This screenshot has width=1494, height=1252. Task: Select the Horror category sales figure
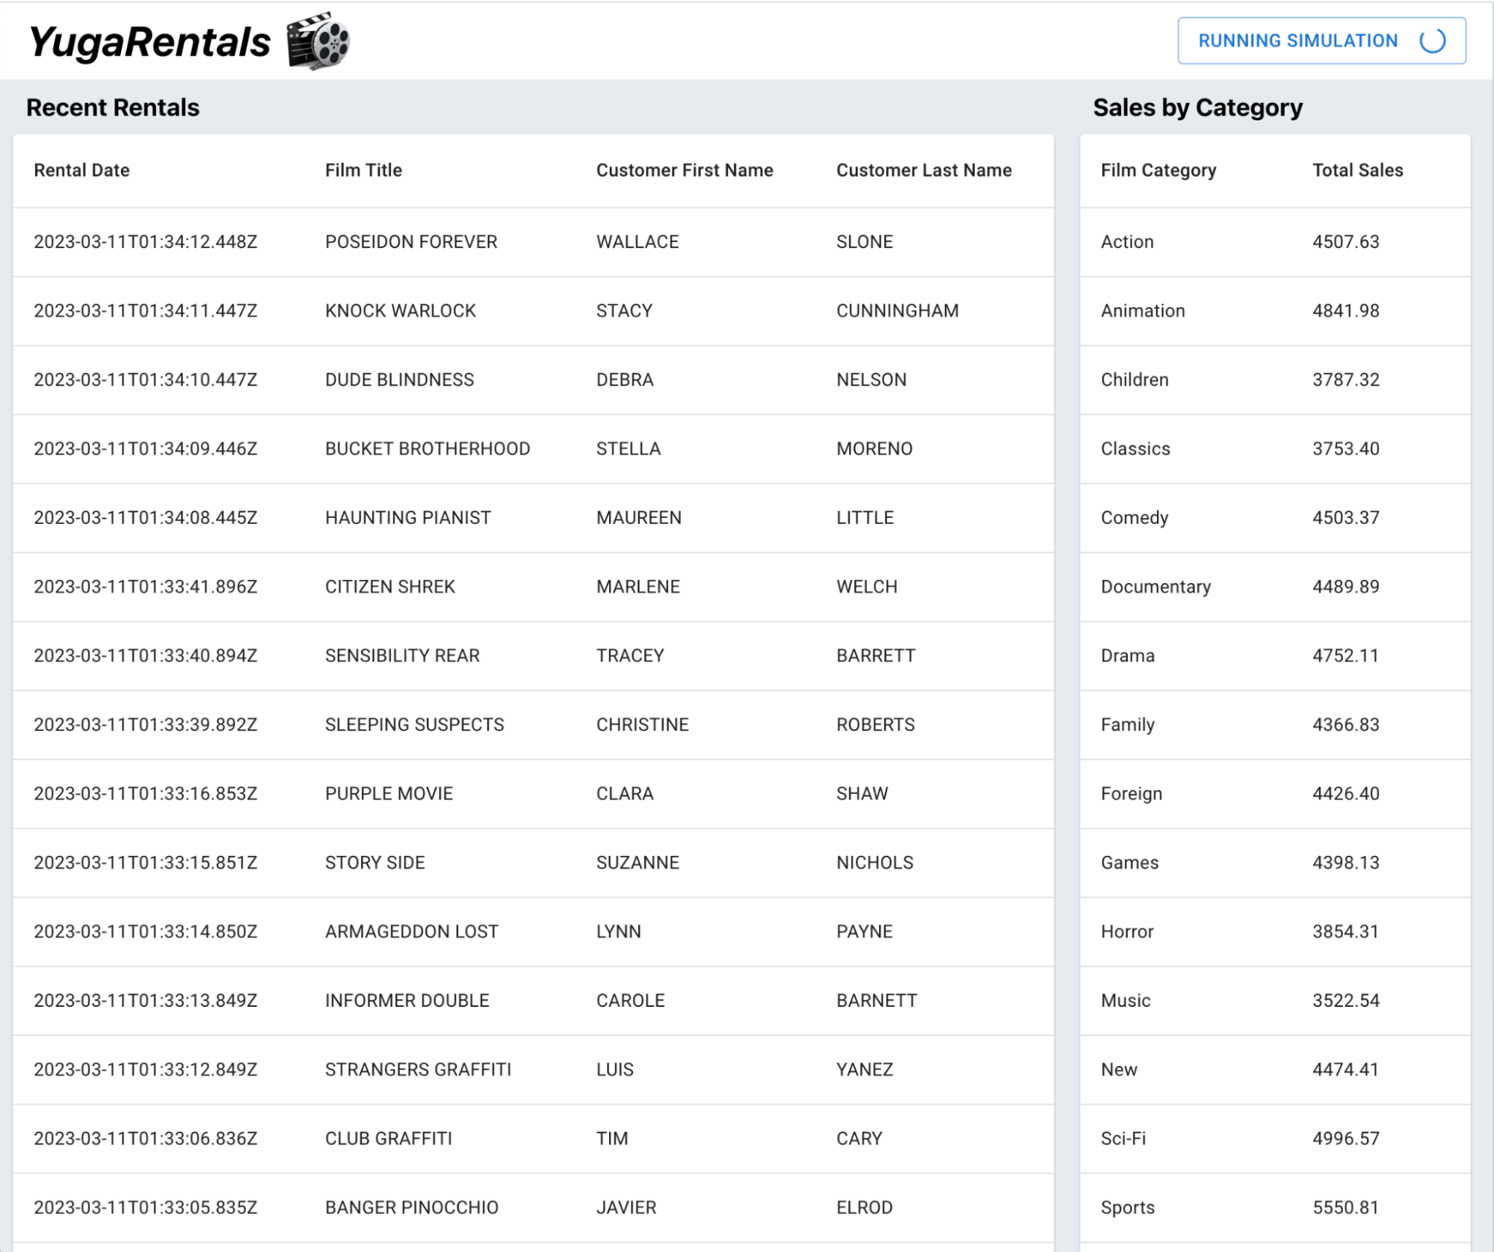click(x=1346, y=931)
